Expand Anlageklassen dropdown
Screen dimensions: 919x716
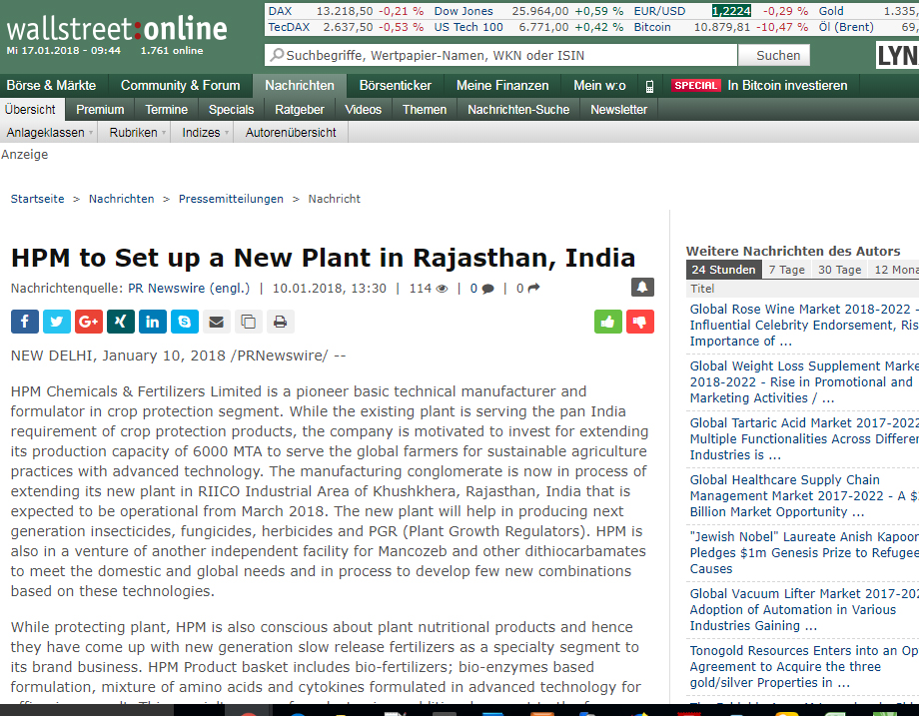point(50,133)
